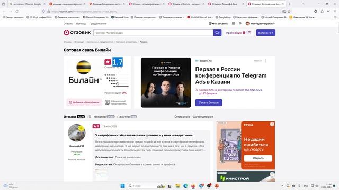Click the Отзовик logo
The image size is (339, 190).
[77, 33]
